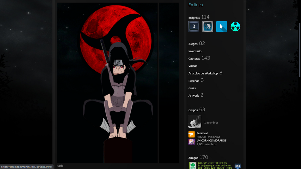
Task: Open the narrow second artwork image panel
Action: tap(169, 83)
